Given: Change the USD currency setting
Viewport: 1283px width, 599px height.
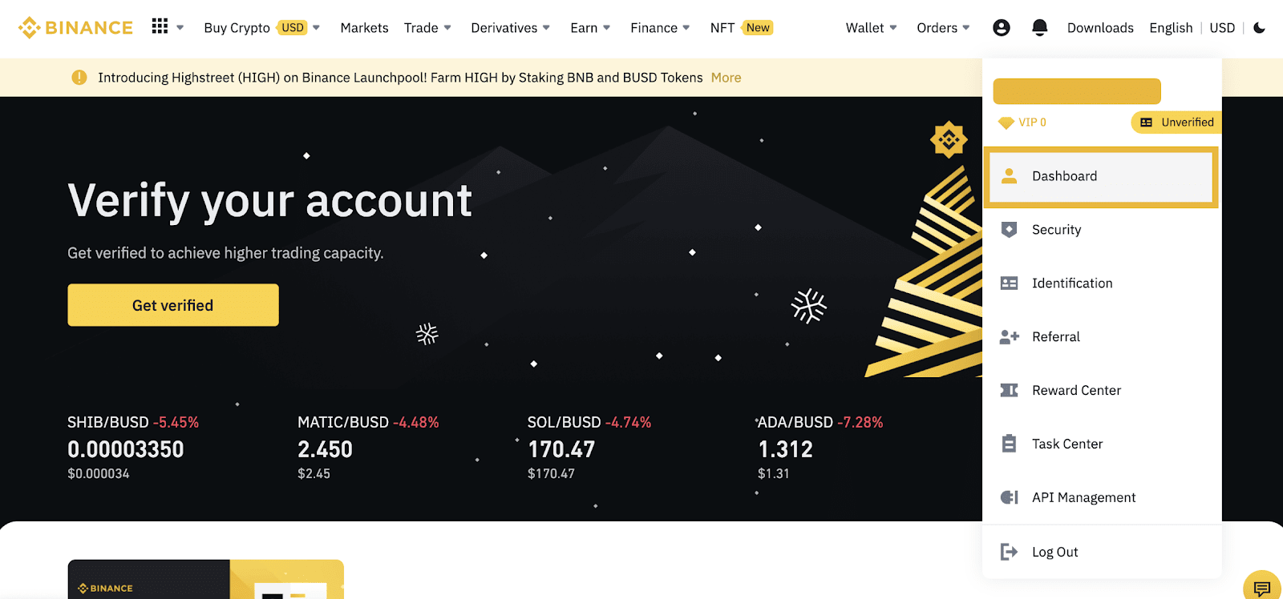Looking at the screenshot, I should pyautogui.click(x=1222, y=27).
